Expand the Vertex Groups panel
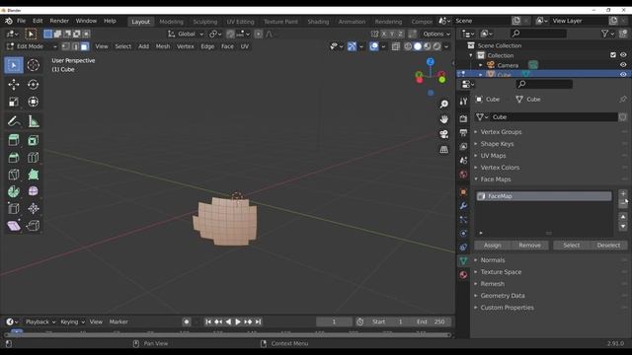The height and width of the screenshot is (355, 632). 501,132
